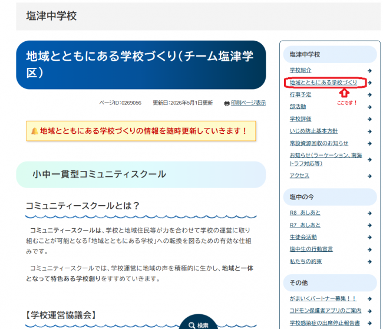The height and width of the screenshot is (329, 383).
Task: Click the yellow notice about 随時更新
Action: click(x=141, y=131)
